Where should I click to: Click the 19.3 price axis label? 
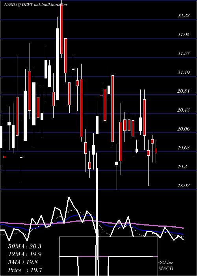click(x=182, y=166)
